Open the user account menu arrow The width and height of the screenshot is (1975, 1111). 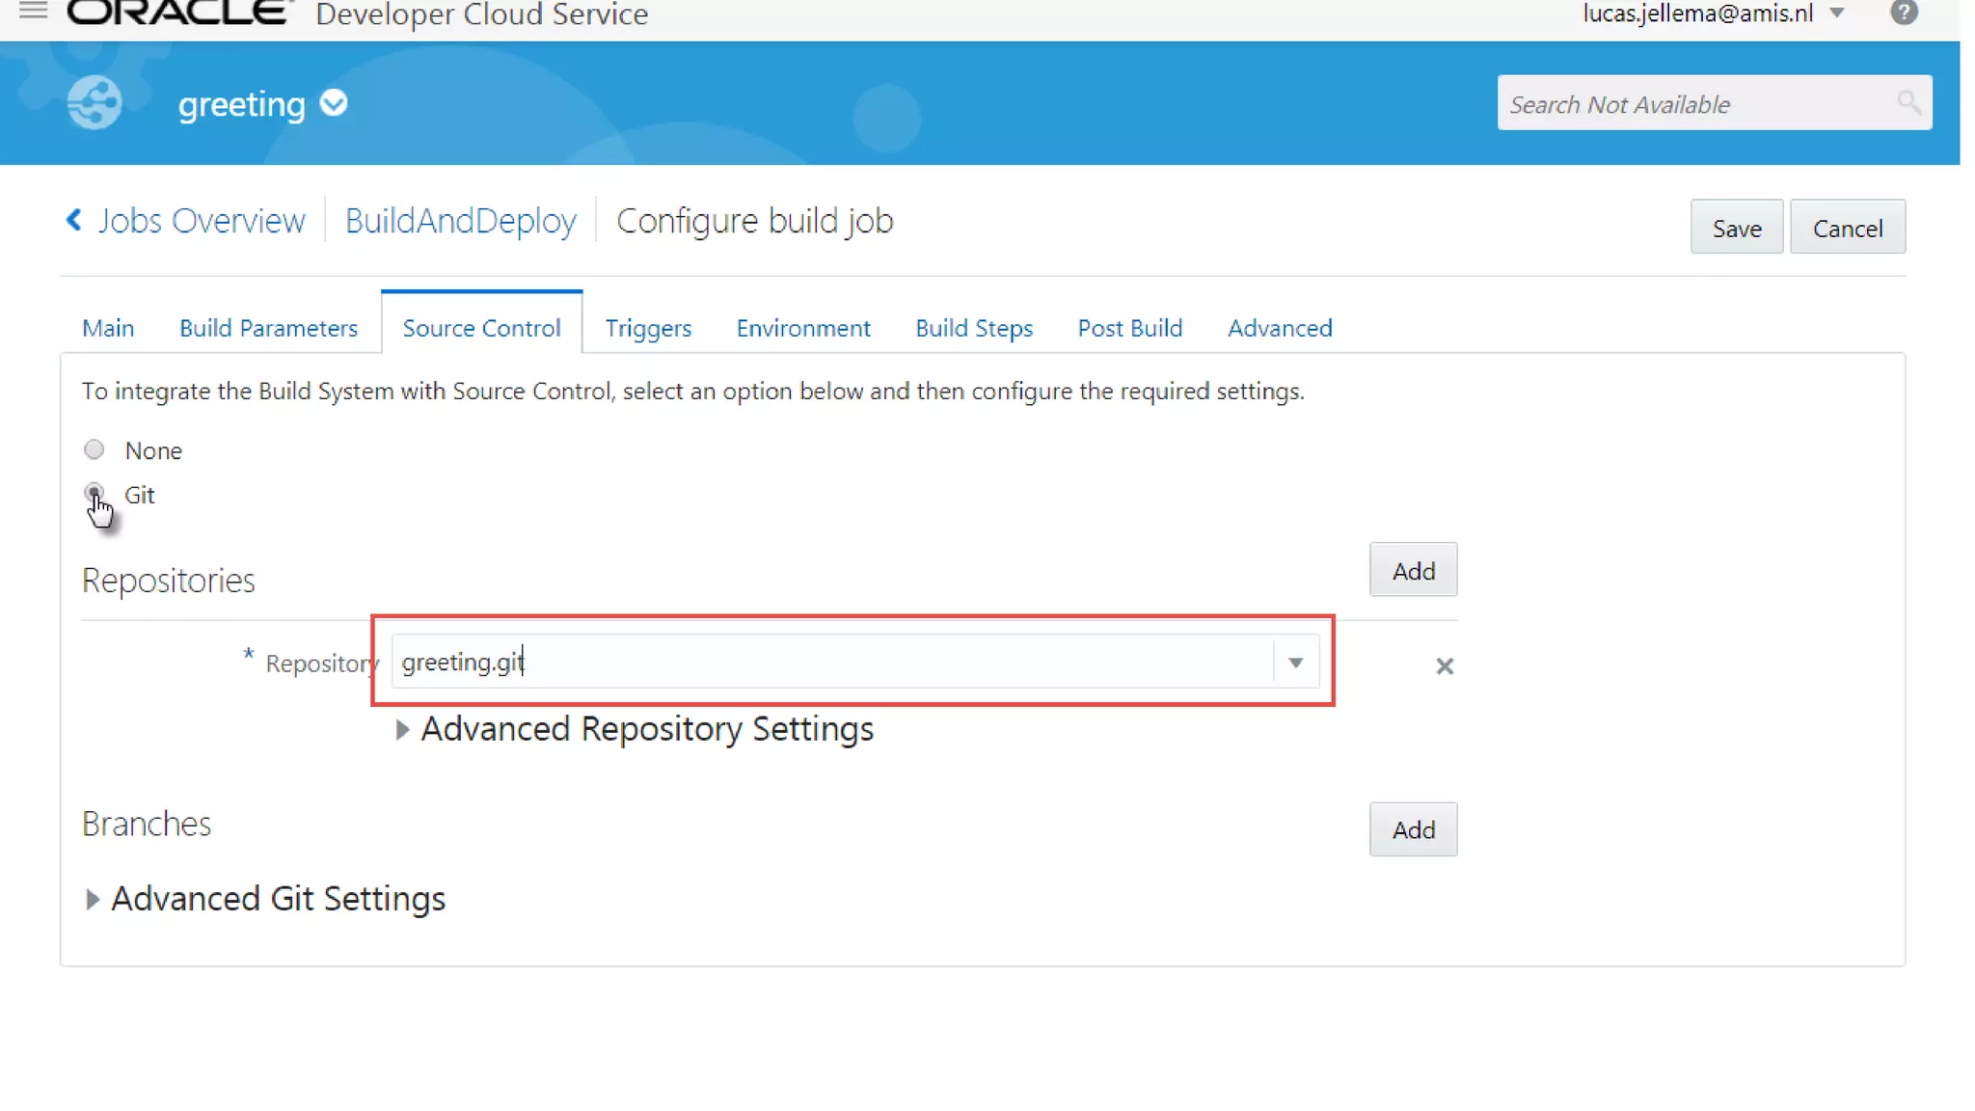click(1837, 14)
